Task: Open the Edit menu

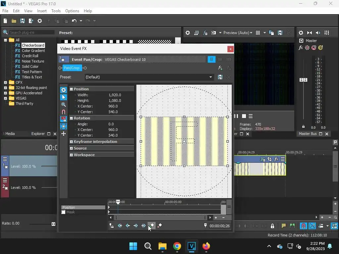Action: point(16,11)
